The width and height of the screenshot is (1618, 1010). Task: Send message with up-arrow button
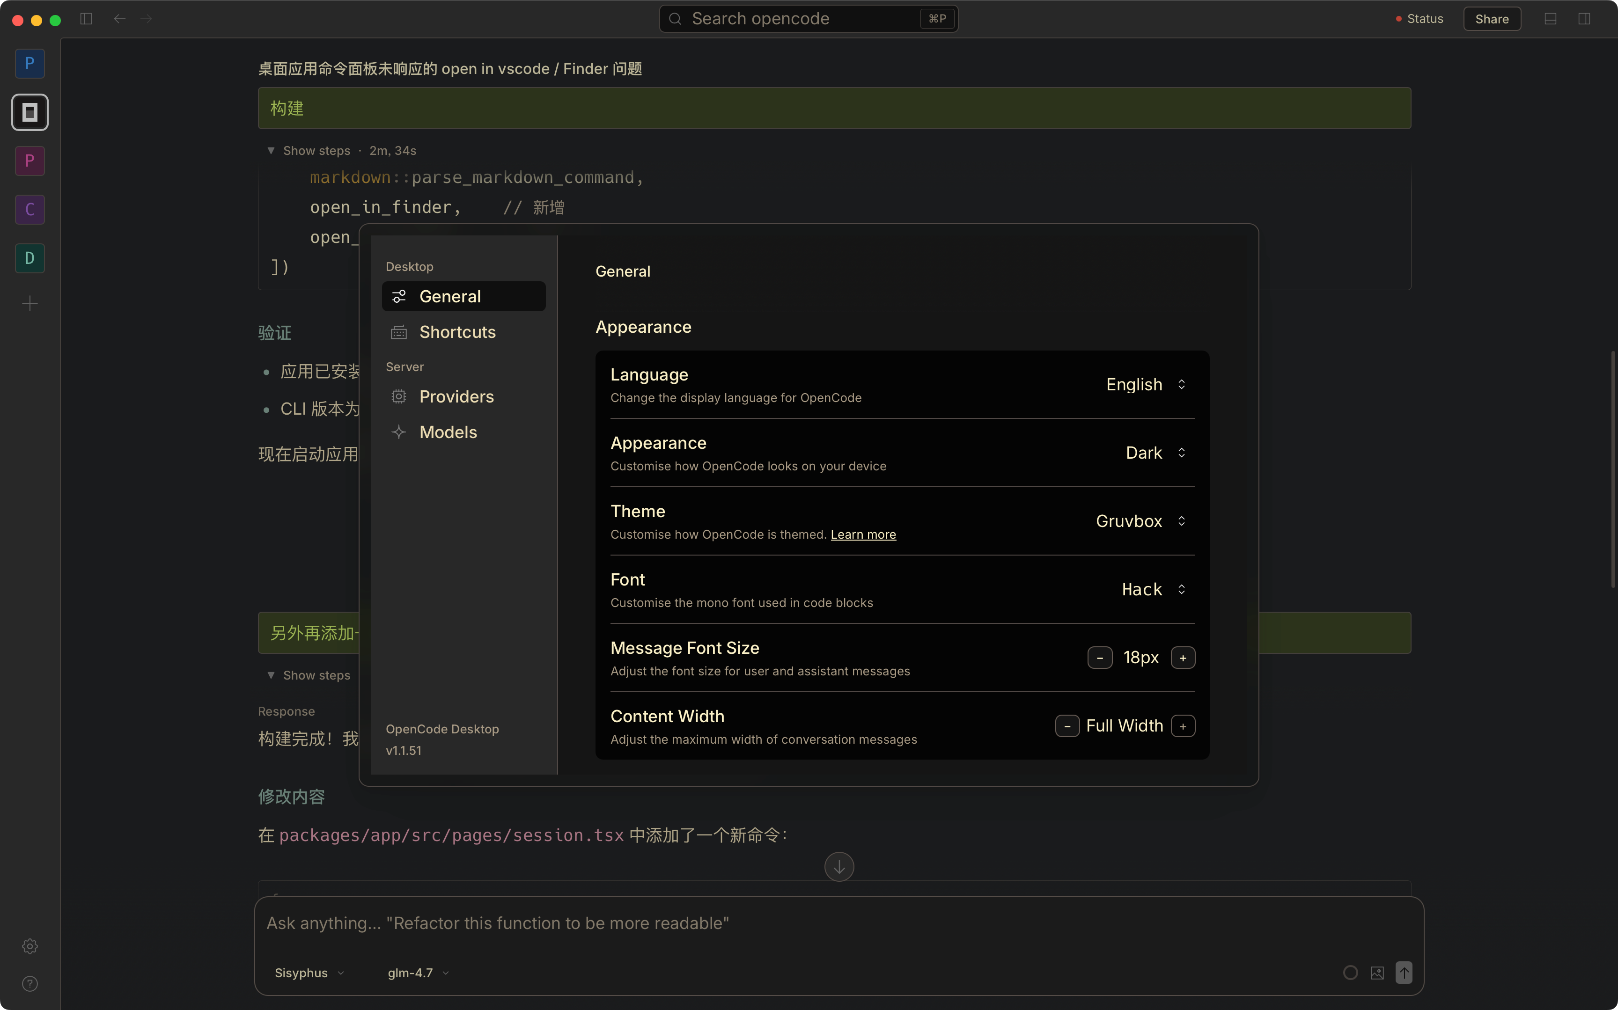tap(1404, 973)
